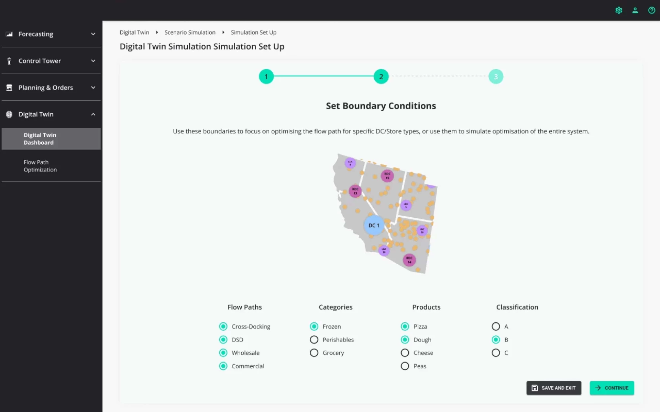Select the LDC 5 marker on the map
The width and height of the screenshot is (660, 412).
coord(406,205)
